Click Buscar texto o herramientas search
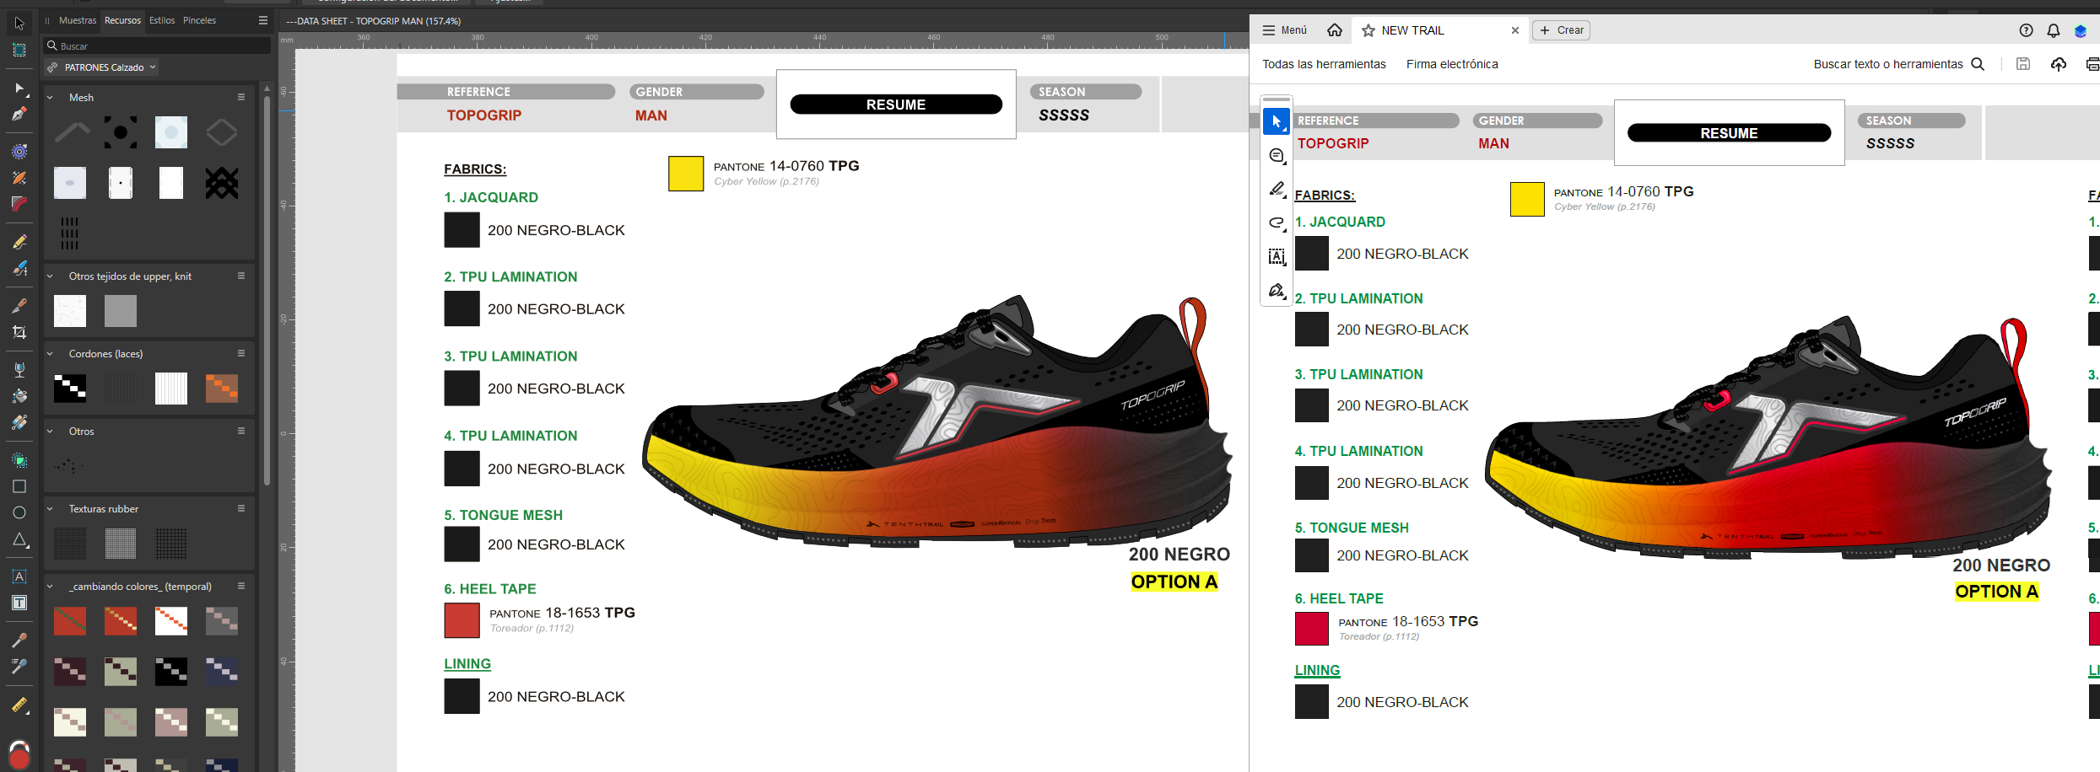 [x=1898, y=64]
